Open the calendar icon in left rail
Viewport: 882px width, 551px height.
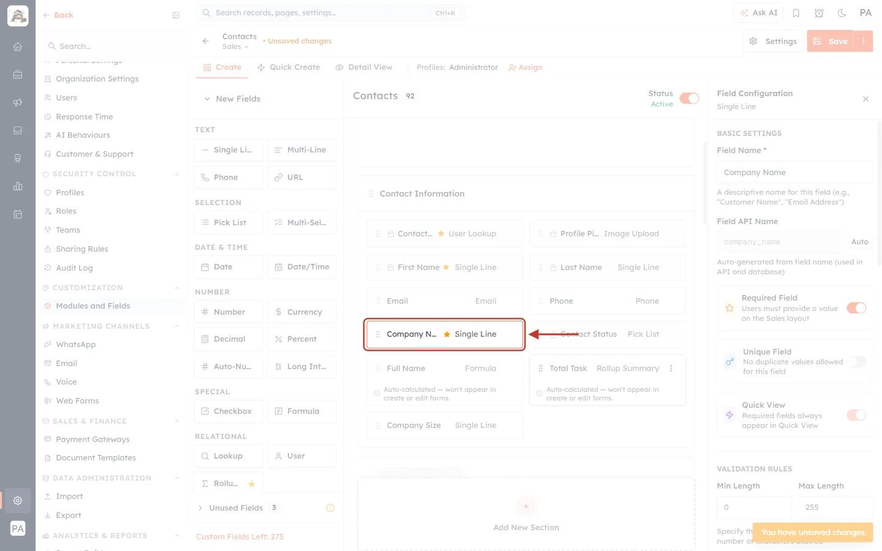(18, 214)
